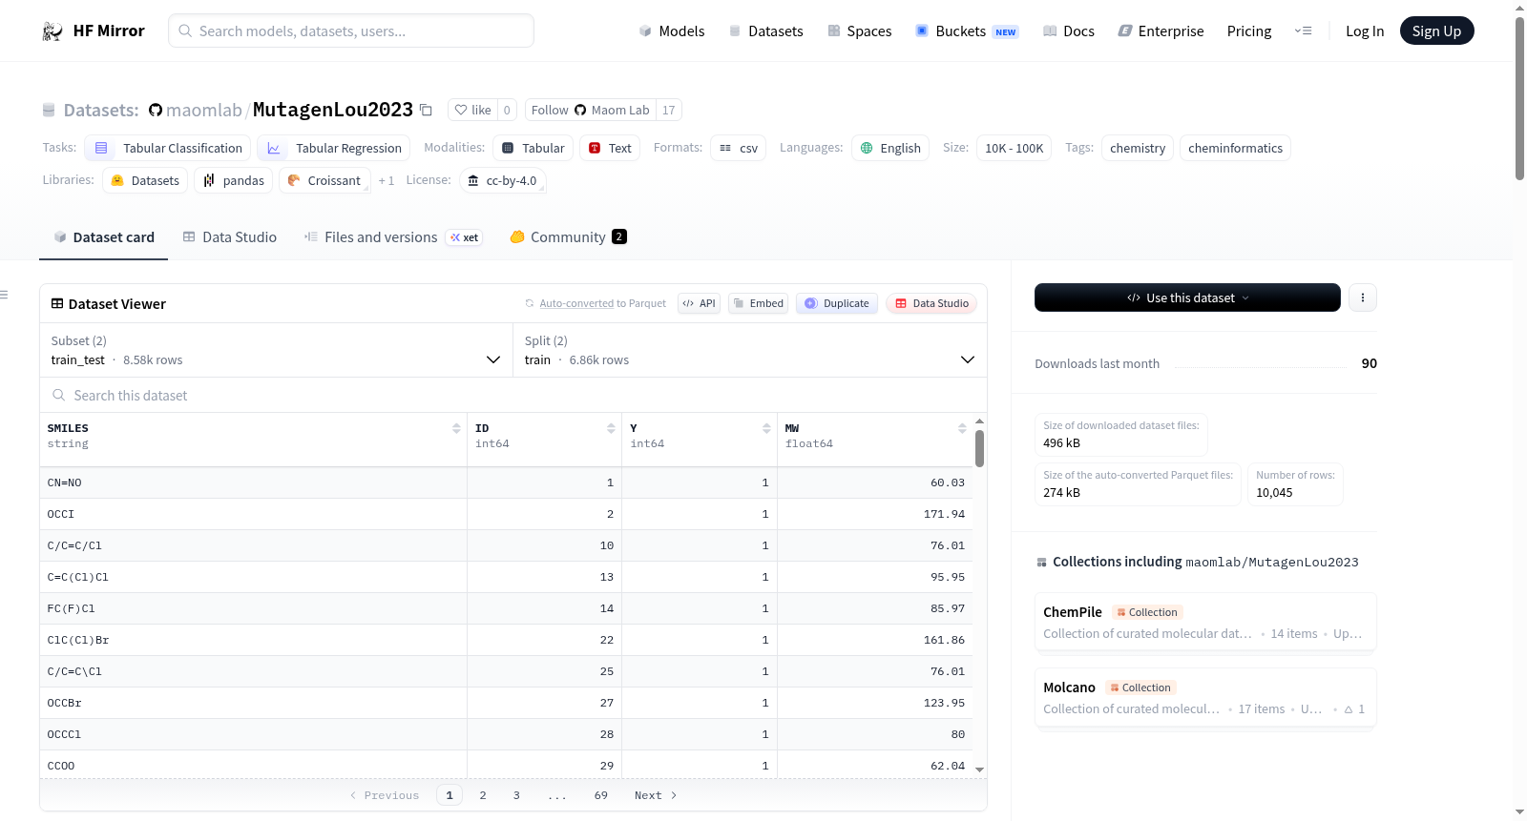Screen dimensions: 1527x821
Task: Click the dataset table vertical scrollbar thumb
Action: pos(979,449)
